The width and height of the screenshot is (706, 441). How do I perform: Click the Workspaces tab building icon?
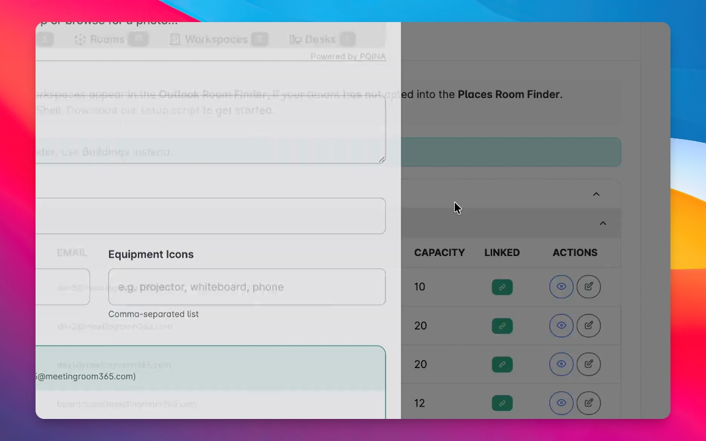175,40
